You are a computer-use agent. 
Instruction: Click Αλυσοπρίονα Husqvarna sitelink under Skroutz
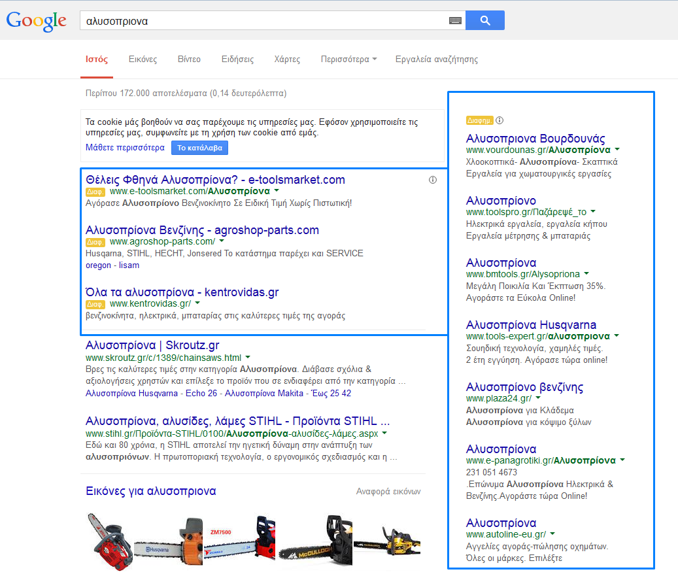(x=131, y=394)
